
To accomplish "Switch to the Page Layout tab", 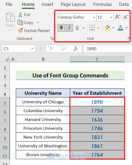I will pyautogui.click(x=73, y=5).
